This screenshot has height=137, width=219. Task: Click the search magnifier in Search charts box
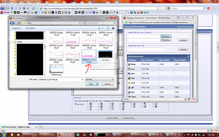(x=115, y=23)
